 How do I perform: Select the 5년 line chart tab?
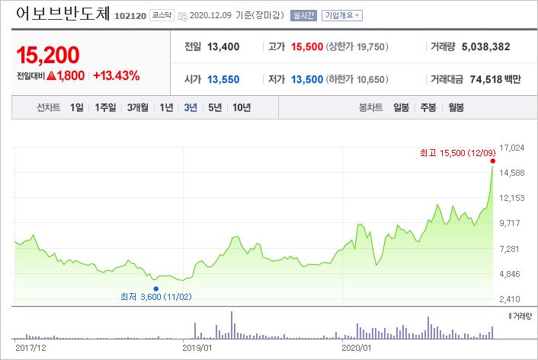[215, 107]
